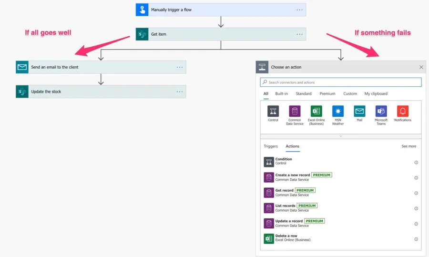Close the Choose an action panel
429x257 pixels.
click(421, 67)
